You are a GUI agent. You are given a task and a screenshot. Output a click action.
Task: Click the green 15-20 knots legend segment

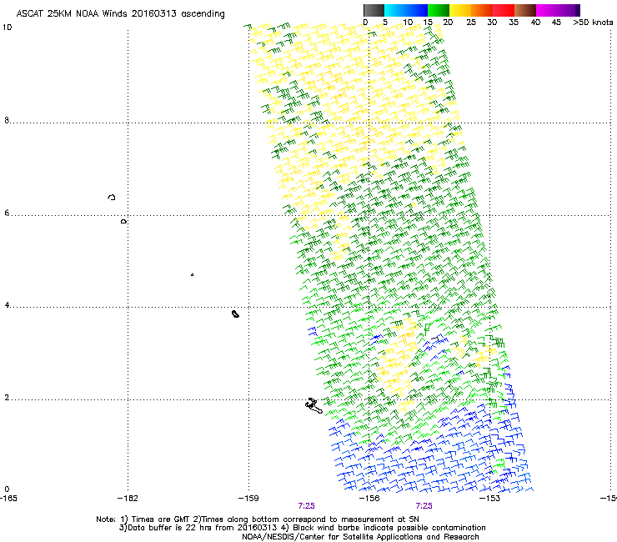(x=439, y=10)
